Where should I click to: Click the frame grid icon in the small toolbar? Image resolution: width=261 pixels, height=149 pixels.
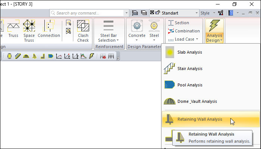[111, 56]
